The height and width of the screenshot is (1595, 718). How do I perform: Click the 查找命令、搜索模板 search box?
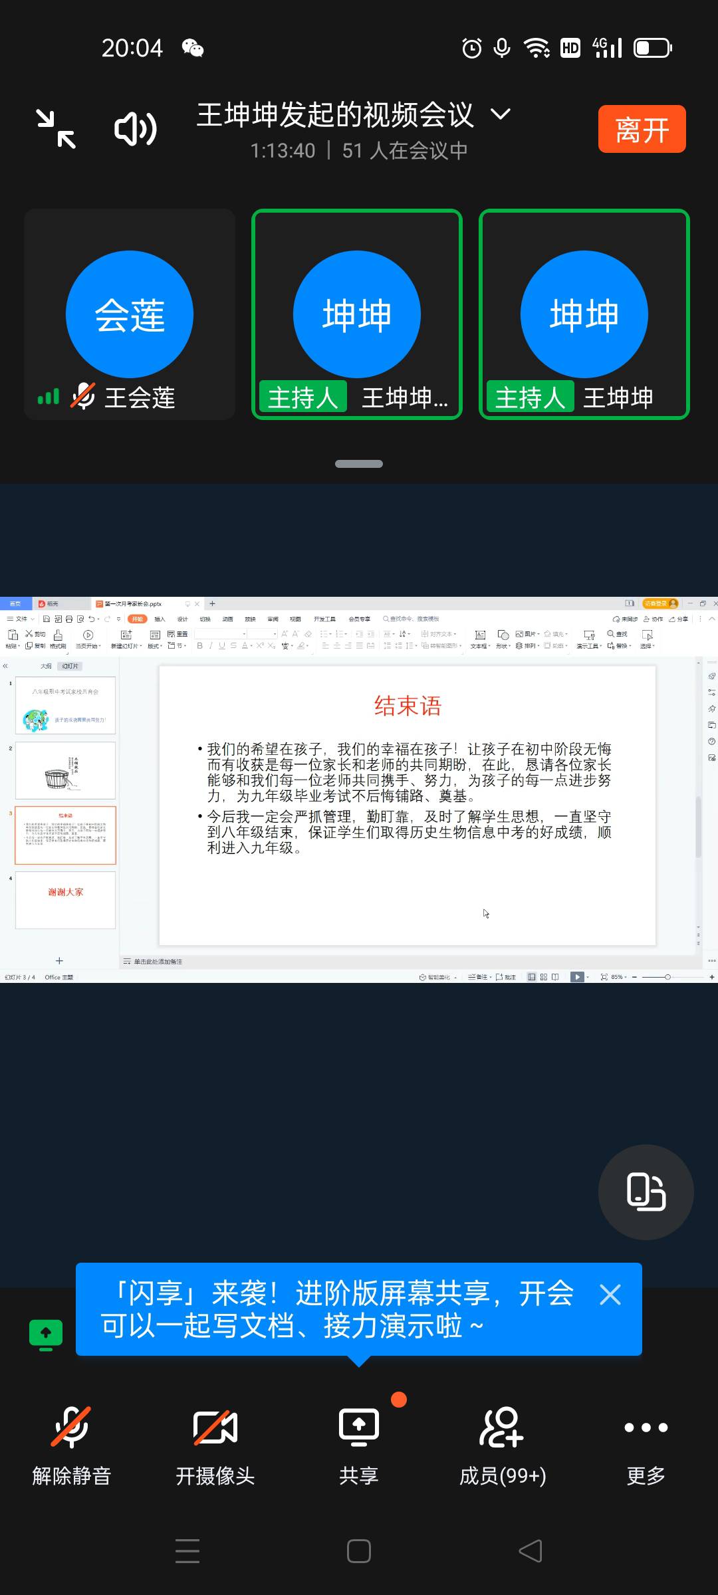(x=411, y=619)
